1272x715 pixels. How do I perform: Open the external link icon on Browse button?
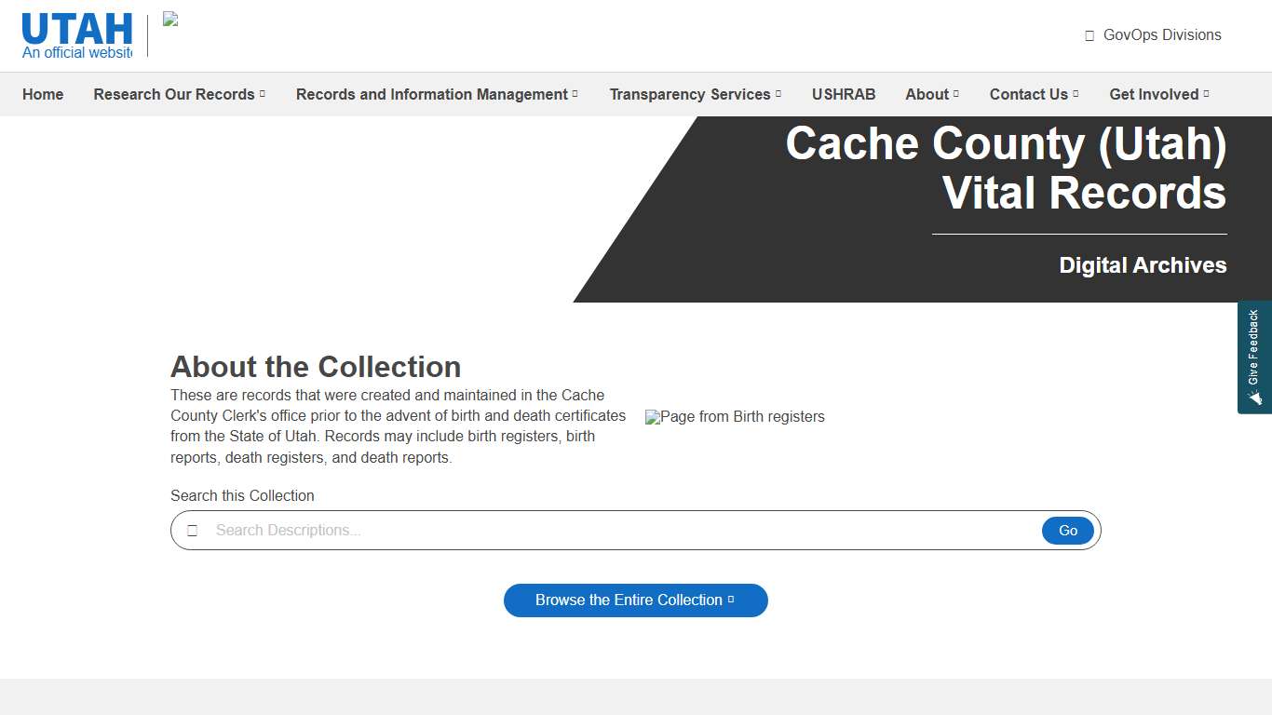(732, 599)
